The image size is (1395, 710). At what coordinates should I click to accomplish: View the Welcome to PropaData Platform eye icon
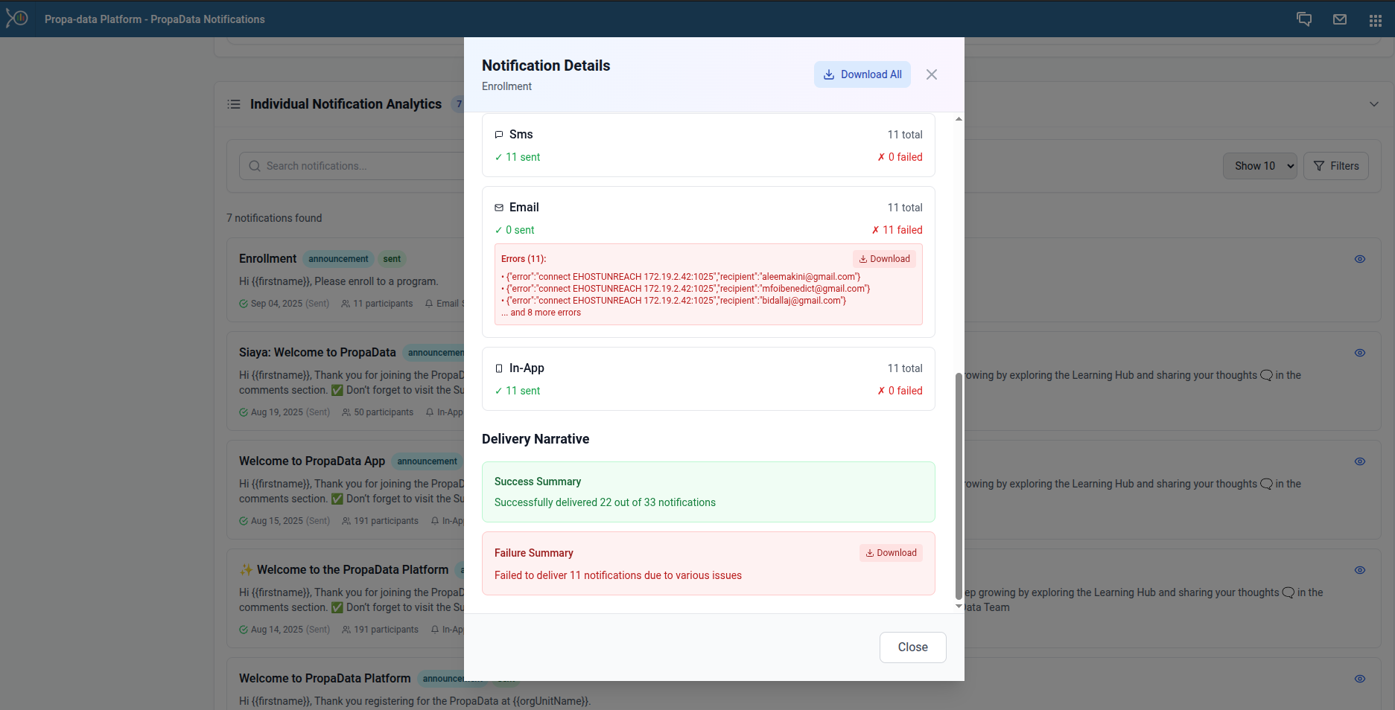[x=1359, y=679]
